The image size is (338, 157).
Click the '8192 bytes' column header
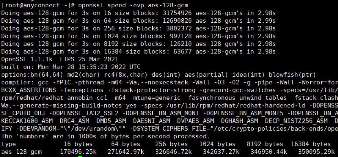coord(265,144)
